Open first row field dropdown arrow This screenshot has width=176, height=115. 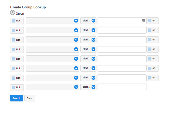76,21
